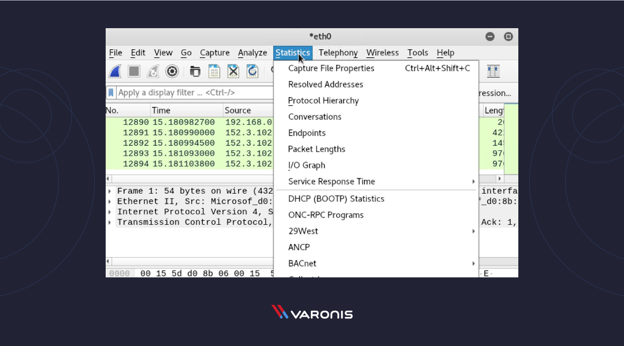Open Capture File Properties
The width and height of the screenshot is (624, 346).
(331, 68)
